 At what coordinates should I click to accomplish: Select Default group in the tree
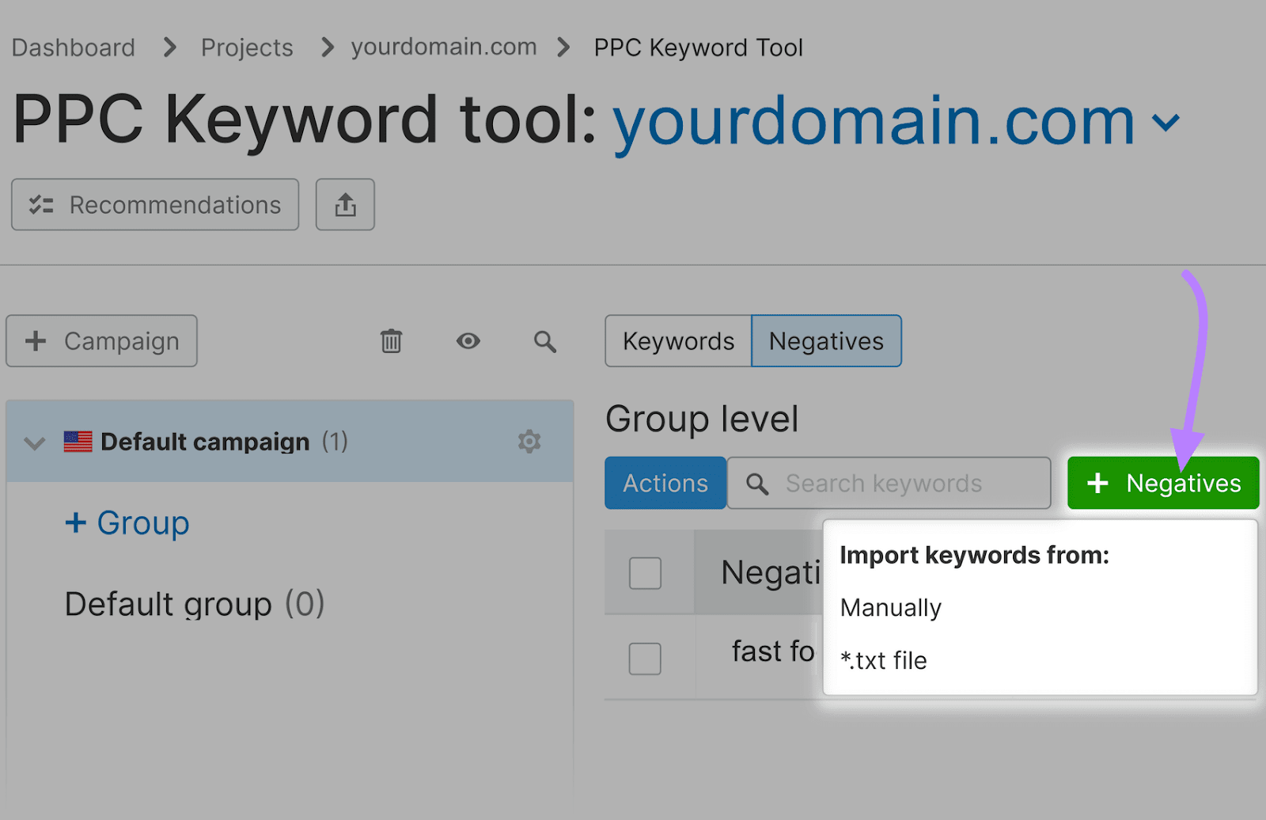tap(195, 605)
